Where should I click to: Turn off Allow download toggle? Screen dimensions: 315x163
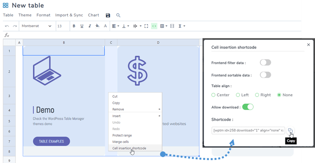click(x=248, y=107)
